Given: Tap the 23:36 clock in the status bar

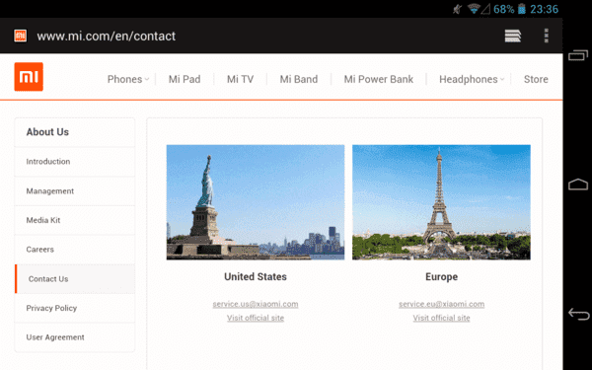Looking at the screenshot, I should coord(544,9).
